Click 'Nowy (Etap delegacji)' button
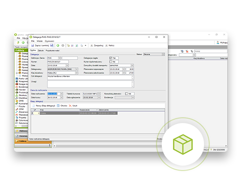The image size is (240, 184). coord(44,106)
